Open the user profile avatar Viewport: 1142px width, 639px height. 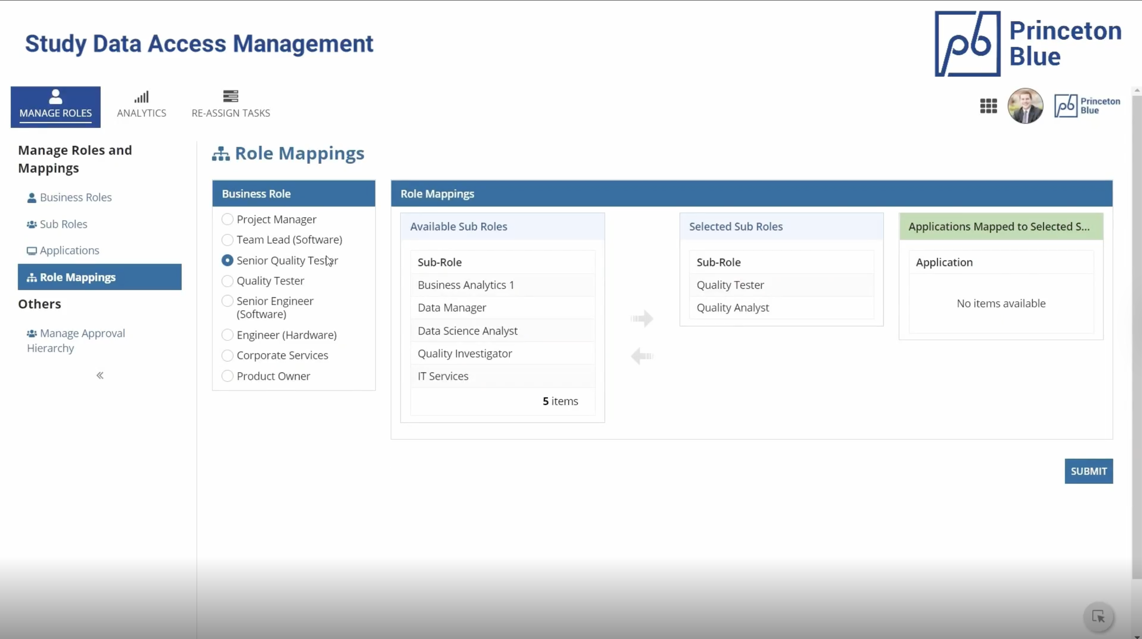(1025, 106)
